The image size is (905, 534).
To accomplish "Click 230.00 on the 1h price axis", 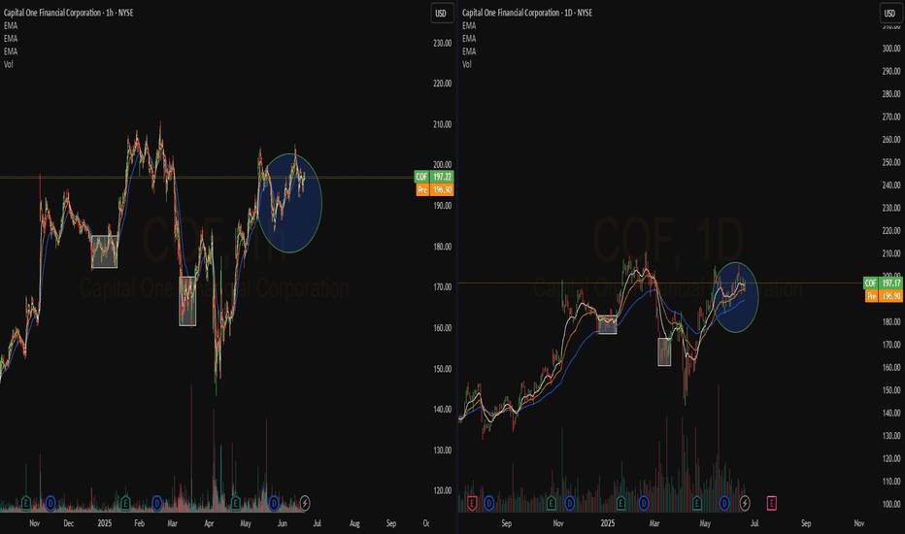I will pyautogui.click(x=443, y=43).
